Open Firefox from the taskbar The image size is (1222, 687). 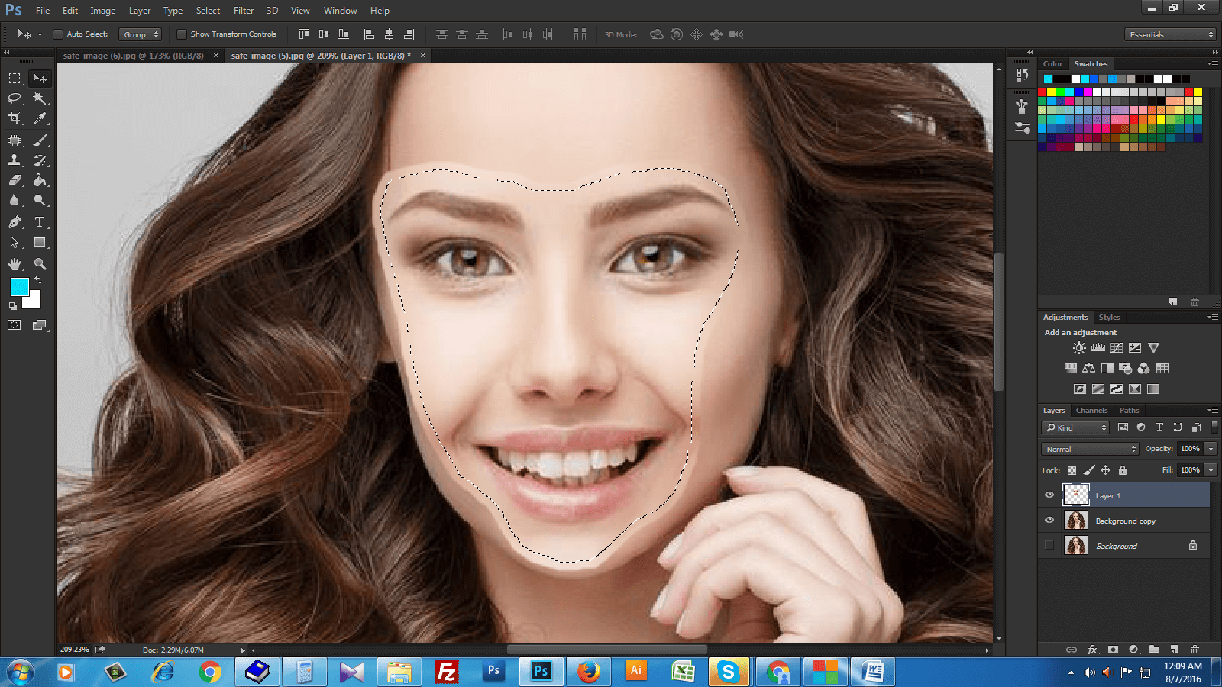[588, 672]
